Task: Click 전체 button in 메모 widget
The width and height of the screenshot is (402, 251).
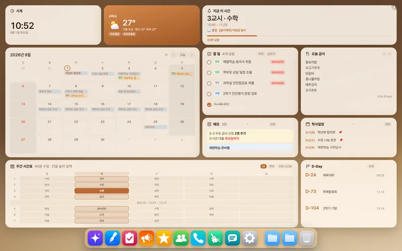Action: click(x=272, y=124)
